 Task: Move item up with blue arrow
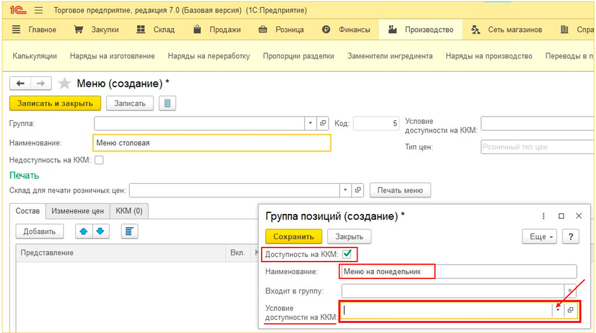pyautogui.click(x=83, y=231)
